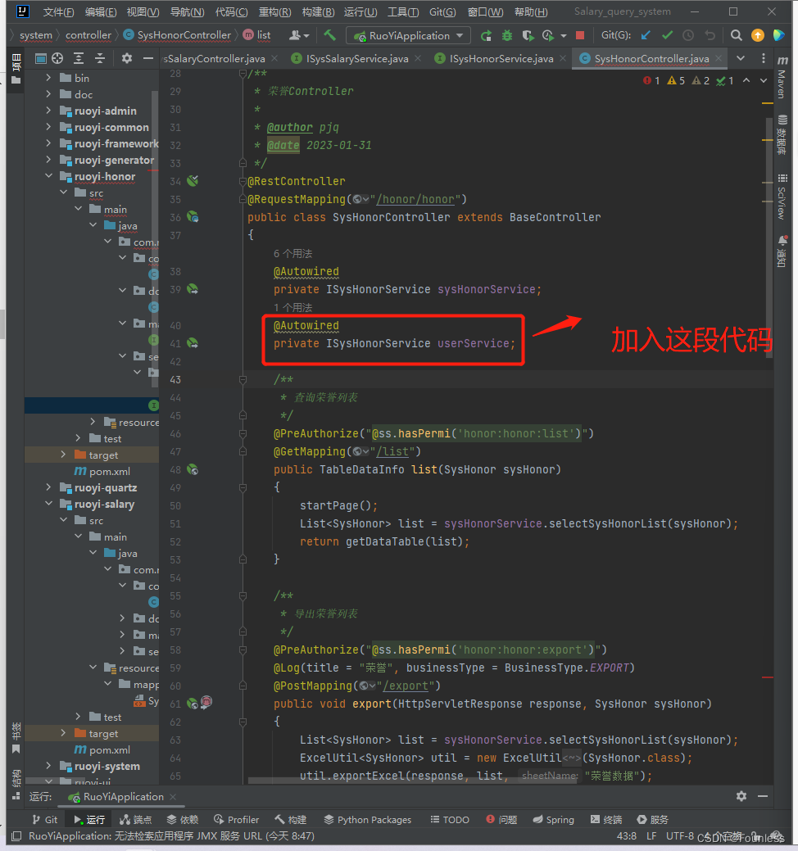Close the SysHonorController.java tab
The height and width of the screenshot is (851, 798).
(x=719, y=58)
